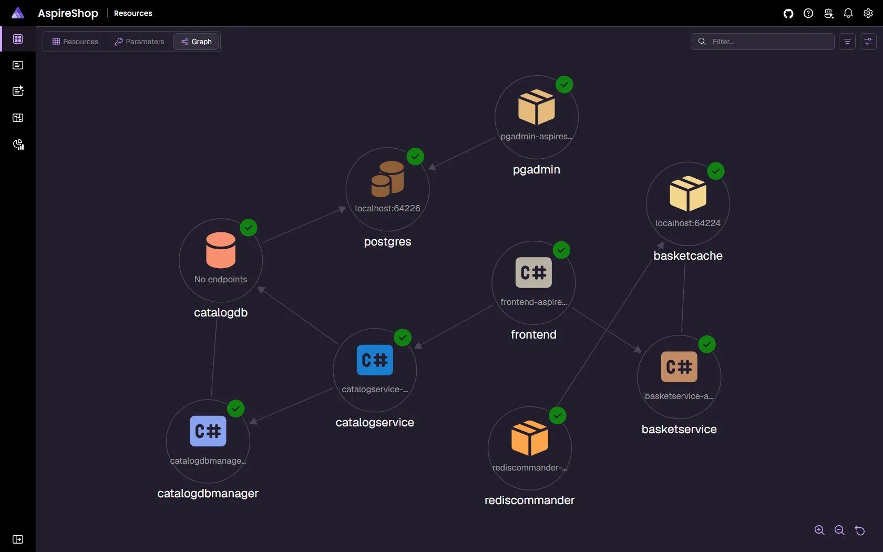Select the catalogservice C# project icon
883x552 pixels.
coord(375,360)
